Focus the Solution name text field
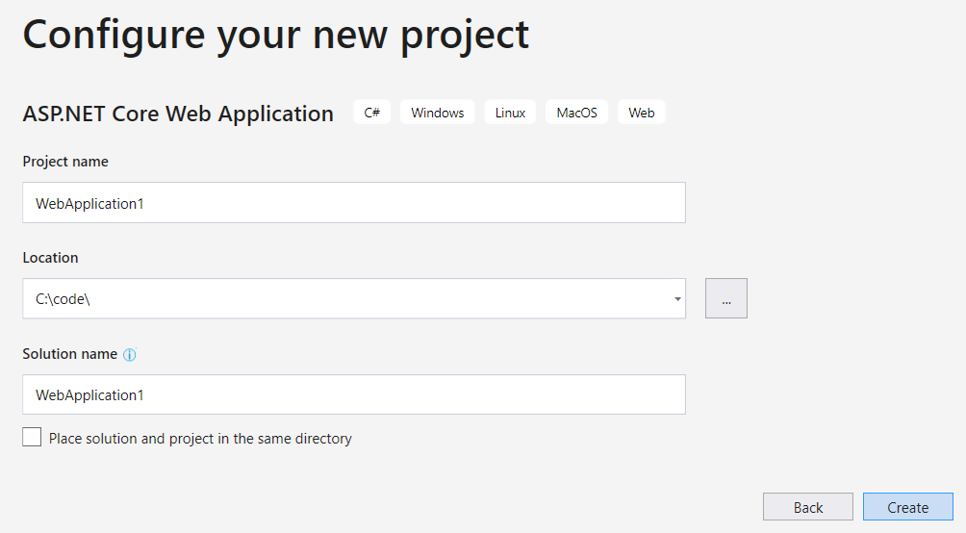The image size is (966, 533). 354,394
